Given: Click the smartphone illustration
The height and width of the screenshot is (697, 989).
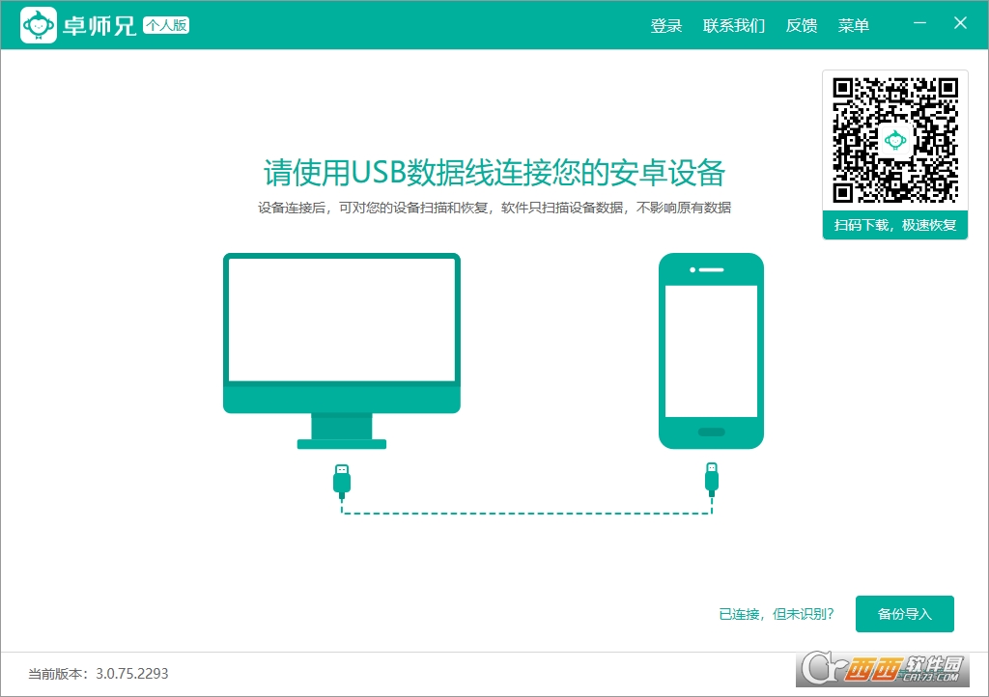Looking at the screenshot, I should click(711, 351).
